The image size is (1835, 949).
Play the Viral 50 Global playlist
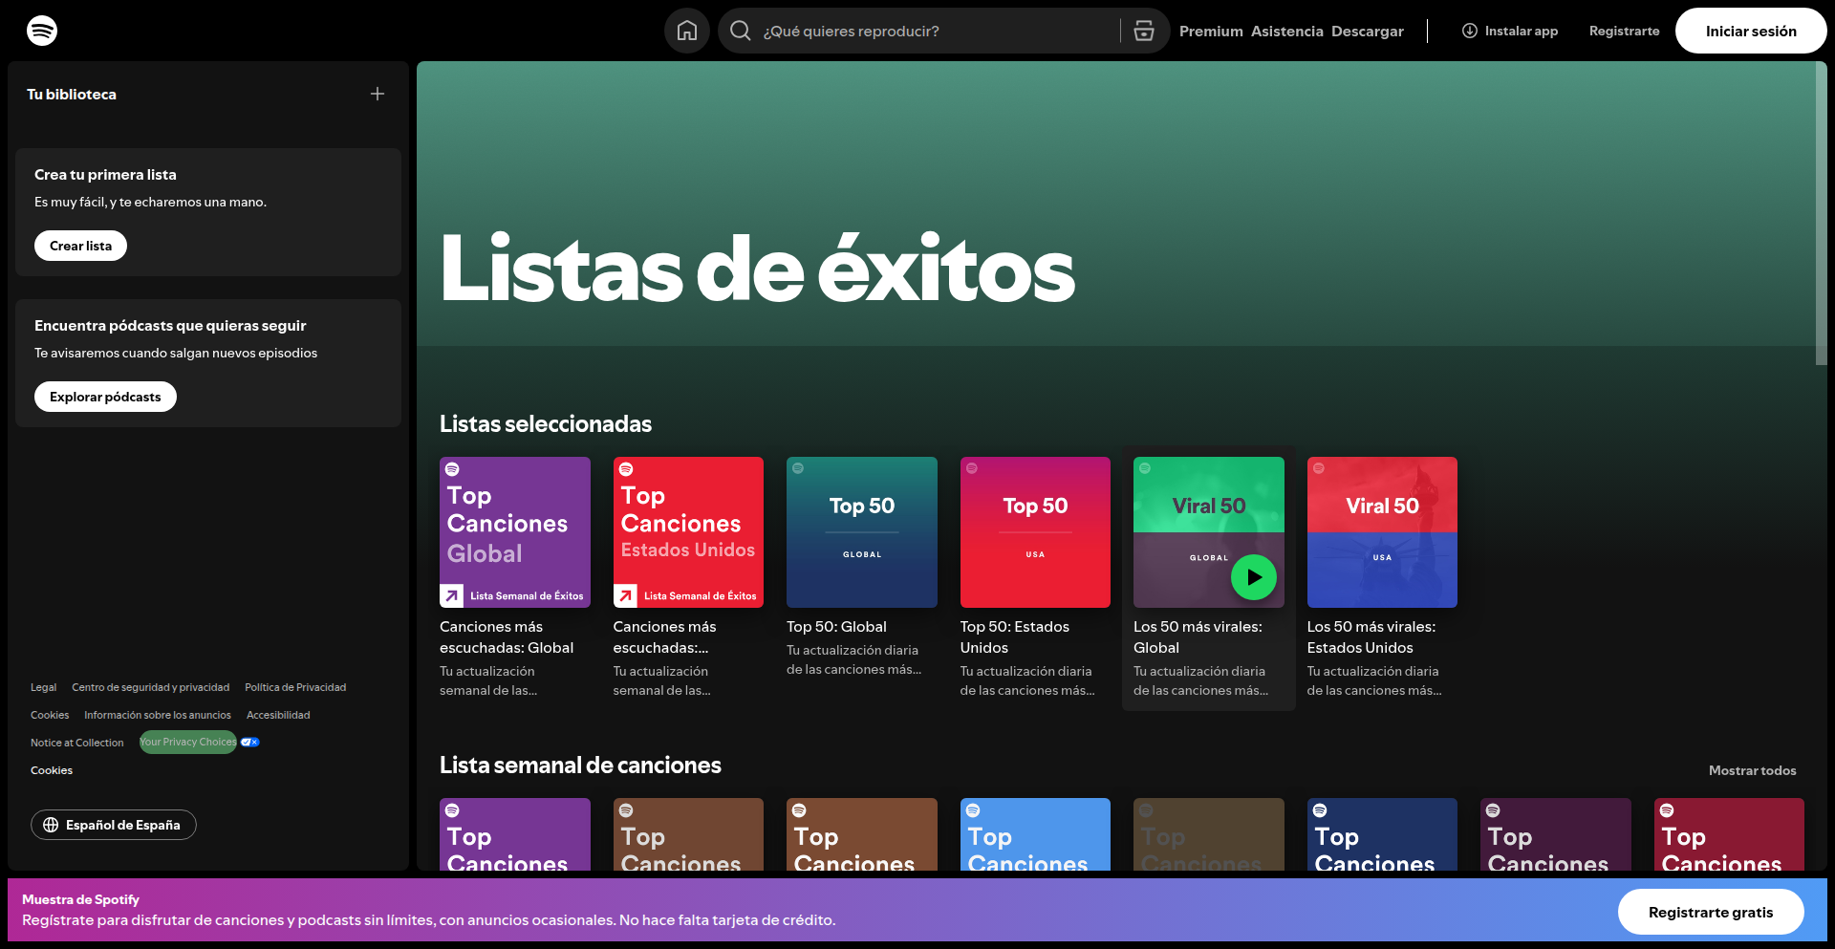click(1253, 577)
